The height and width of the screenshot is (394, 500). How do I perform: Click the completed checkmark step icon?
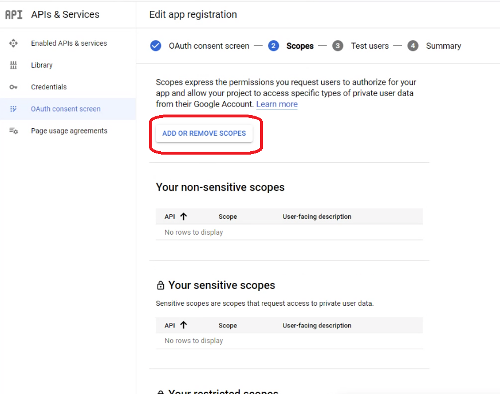[x=156, y=46]
